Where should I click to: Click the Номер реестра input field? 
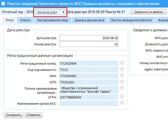[x=89, y=44]
